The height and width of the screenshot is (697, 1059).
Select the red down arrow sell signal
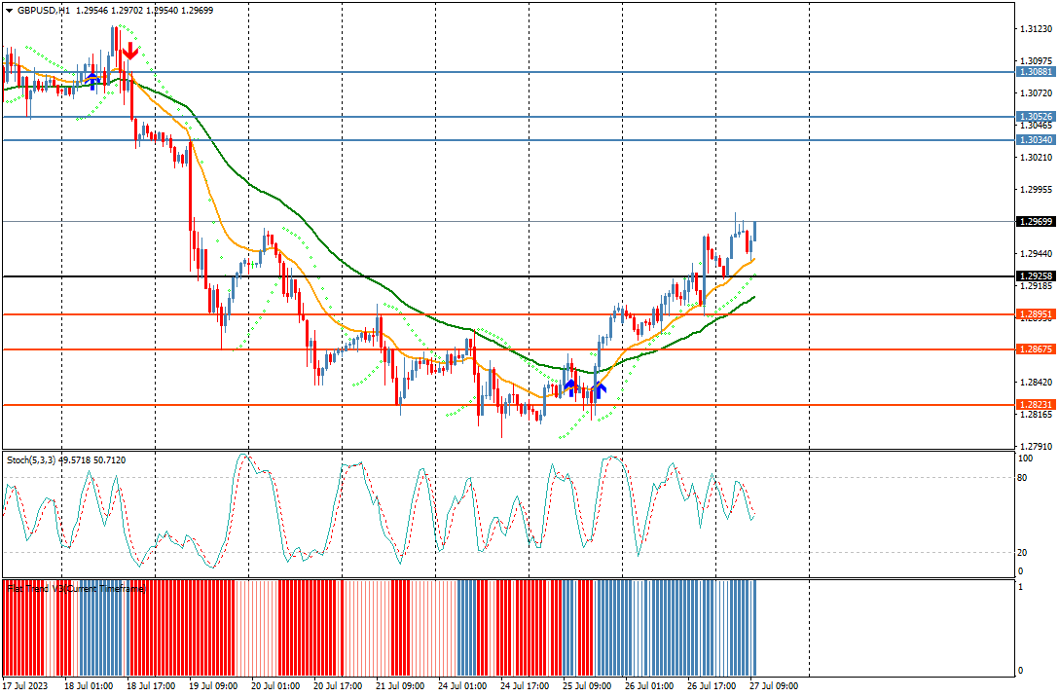coord(130,51)
